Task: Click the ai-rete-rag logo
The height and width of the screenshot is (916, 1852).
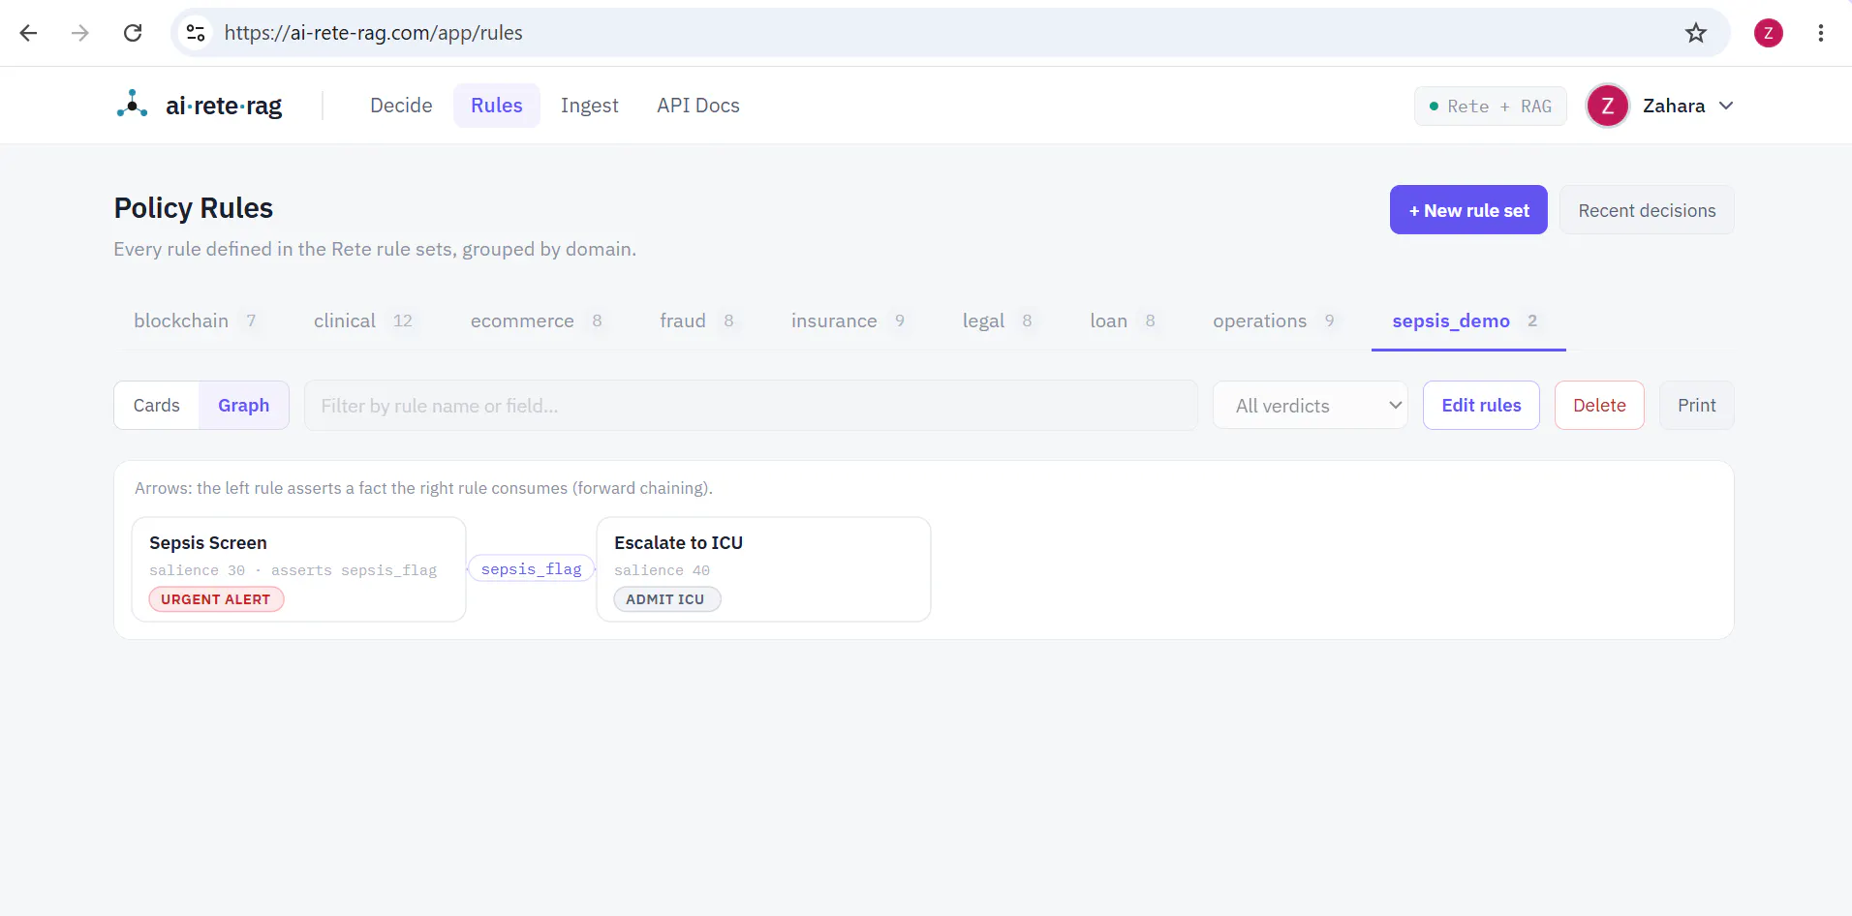Action: pos(199,105)
